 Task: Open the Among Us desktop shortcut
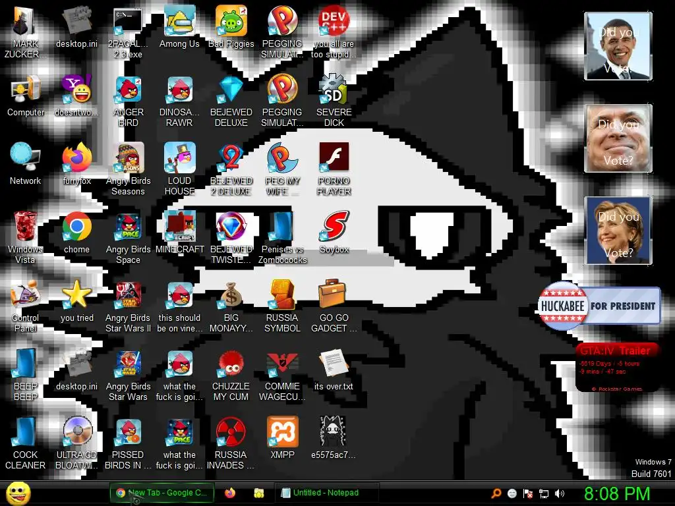[179, 26]
